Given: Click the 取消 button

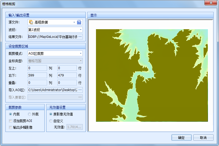Looking at the screenshot, I should click(x=203, y=138).
